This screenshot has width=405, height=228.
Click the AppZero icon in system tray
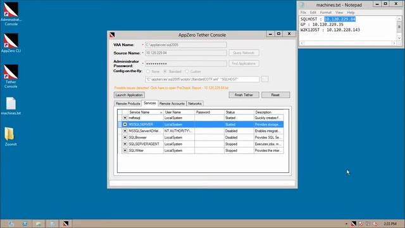pos(354,224)
